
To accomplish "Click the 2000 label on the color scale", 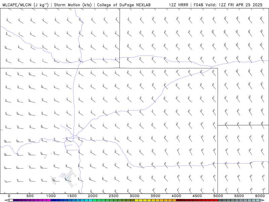I will pyautogui.click(x=93, y=196).
